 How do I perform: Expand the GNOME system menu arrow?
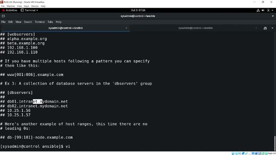(x=273, y=10)
